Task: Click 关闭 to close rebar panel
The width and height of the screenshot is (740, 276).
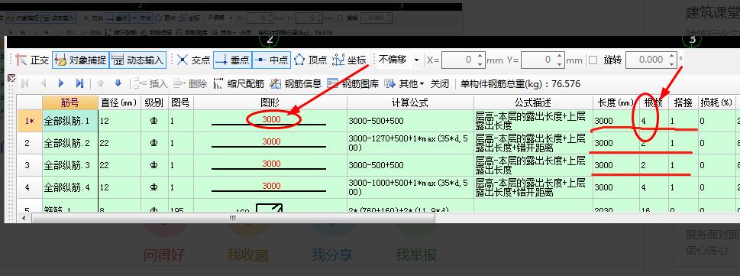Action: point(439,83)
